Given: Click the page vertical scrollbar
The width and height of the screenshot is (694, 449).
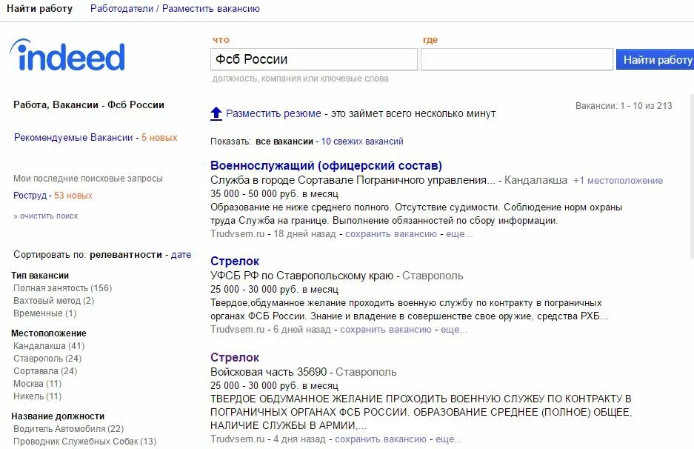Looking at the screenshot, I should [x=692, y=177].
